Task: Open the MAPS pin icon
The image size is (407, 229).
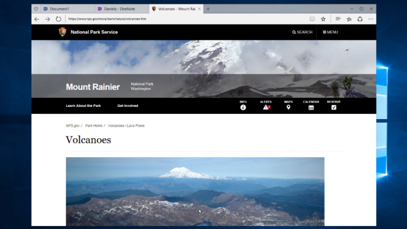Action: [288, 106]
